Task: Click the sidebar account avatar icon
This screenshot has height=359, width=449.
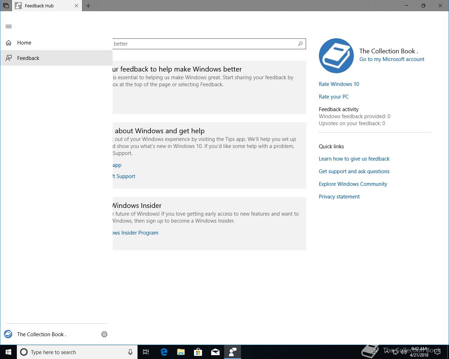Action: coord(8,334)
